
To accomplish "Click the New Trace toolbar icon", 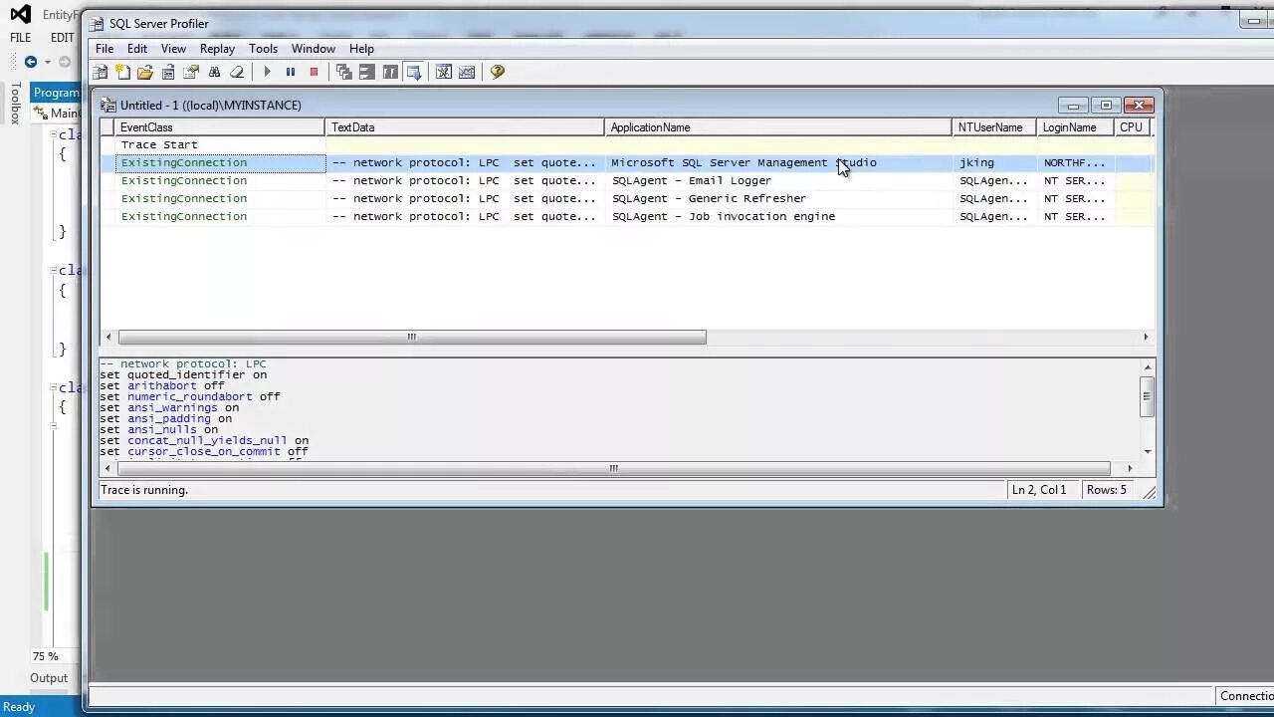I will (100, 72).
